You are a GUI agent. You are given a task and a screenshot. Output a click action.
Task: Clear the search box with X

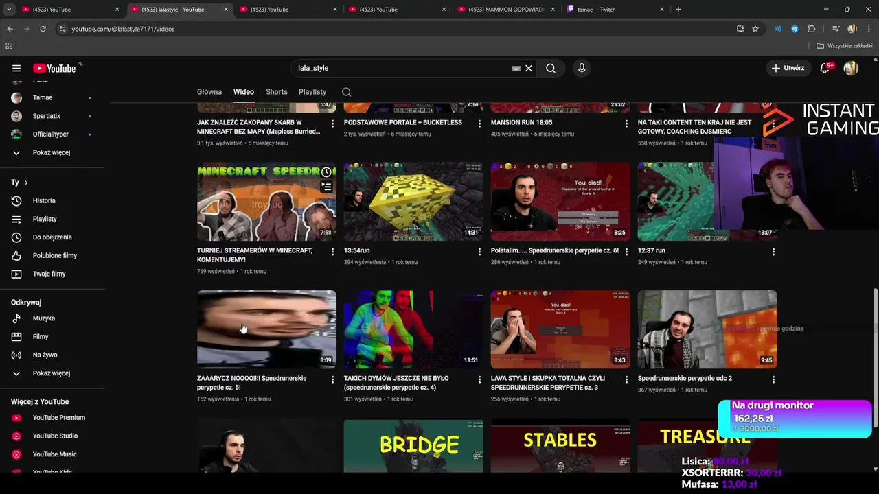(x=529, y=68)
